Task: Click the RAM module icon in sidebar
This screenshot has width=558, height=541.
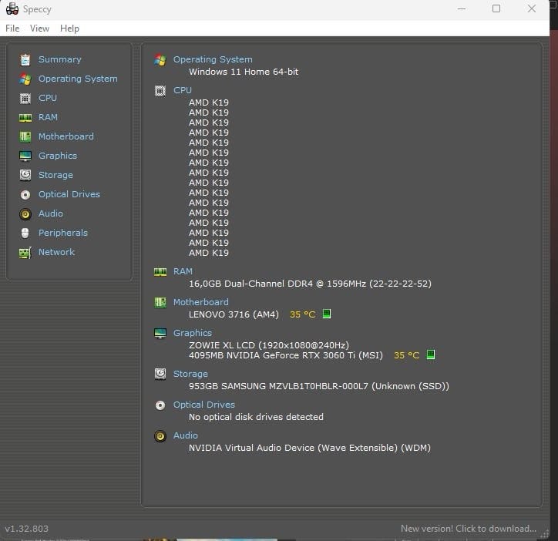Action: pos(25,117)
